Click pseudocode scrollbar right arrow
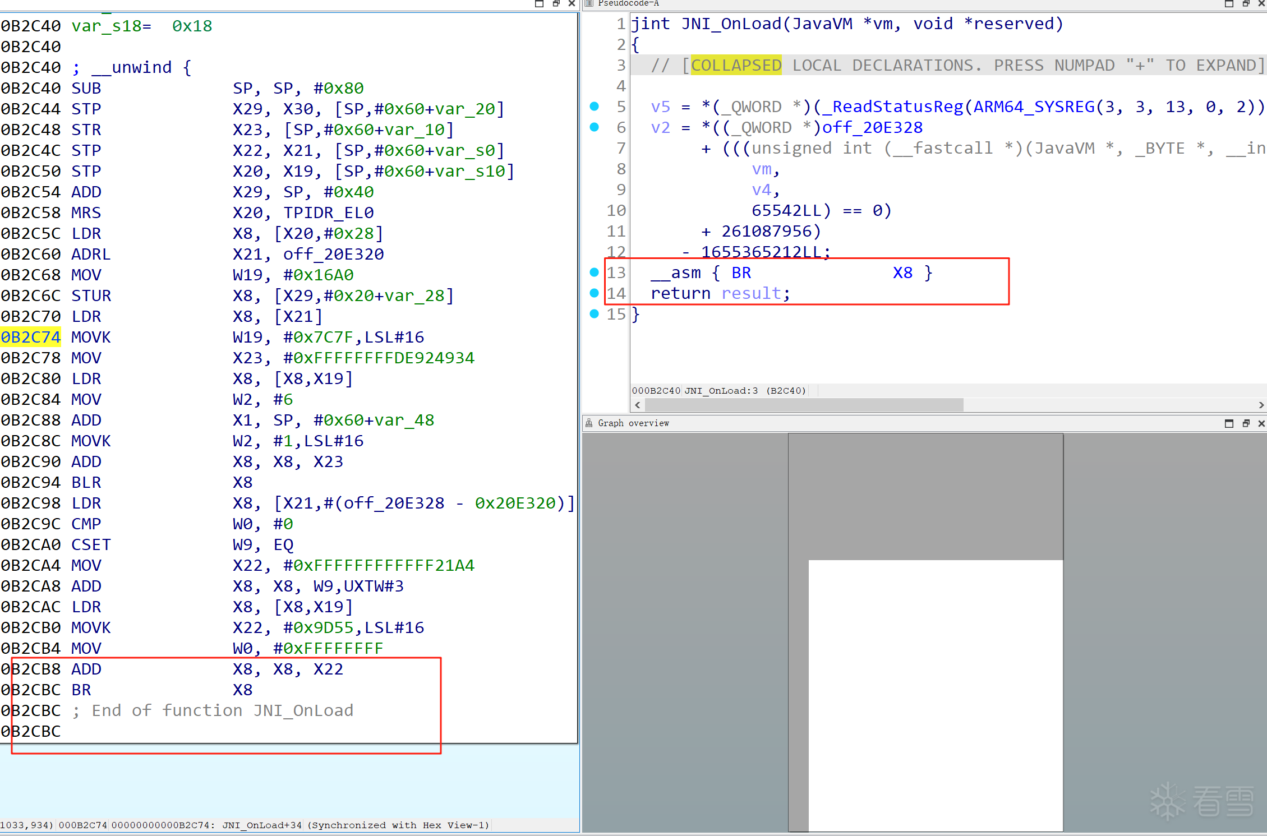The height and width of the screenshot is (836, 1267). (x=1261, y=405)
